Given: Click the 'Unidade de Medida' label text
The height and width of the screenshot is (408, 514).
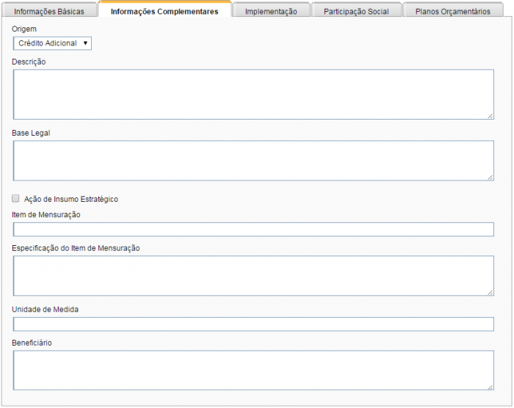Looking at the screenshot, I should 46,309.
